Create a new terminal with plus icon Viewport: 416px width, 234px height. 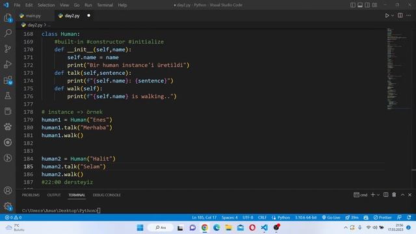(x=372, y=195)
